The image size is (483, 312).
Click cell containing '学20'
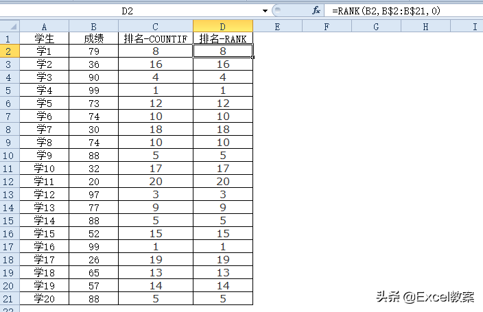pyautogui.click(x=45, y=299)
